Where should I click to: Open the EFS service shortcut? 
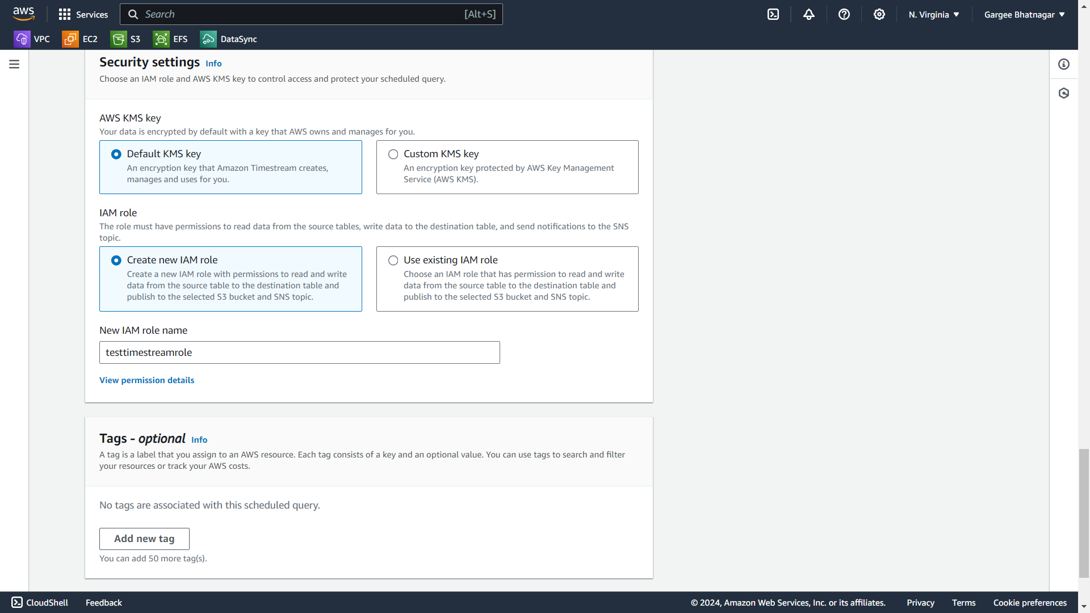[x=170, y=39]
